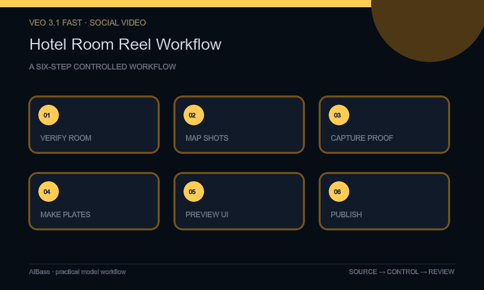Select the PUBLISH label
The height and width of the screenshot is (290, 484).
click(346, 215)
